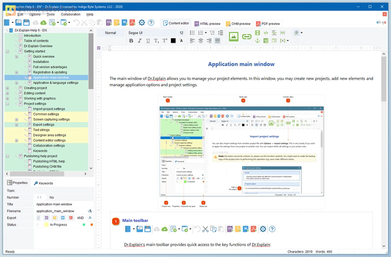
Task: Collapse the Project settings tree node
Action: pyautogui.click(x=7, y=104)
